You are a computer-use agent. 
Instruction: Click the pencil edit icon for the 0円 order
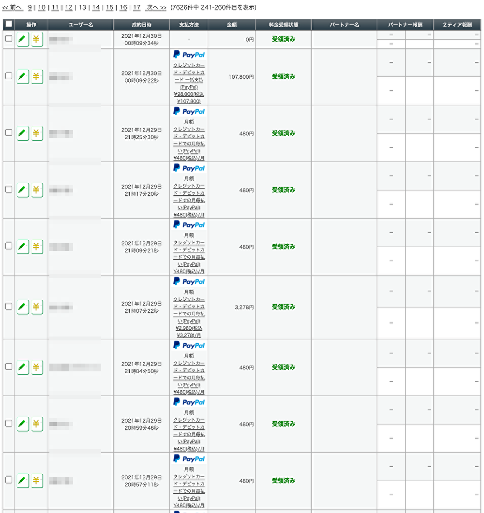tap(23, 39)
